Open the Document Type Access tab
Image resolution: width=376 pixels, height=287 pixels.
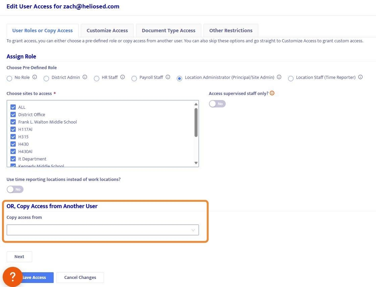point(169,31)
